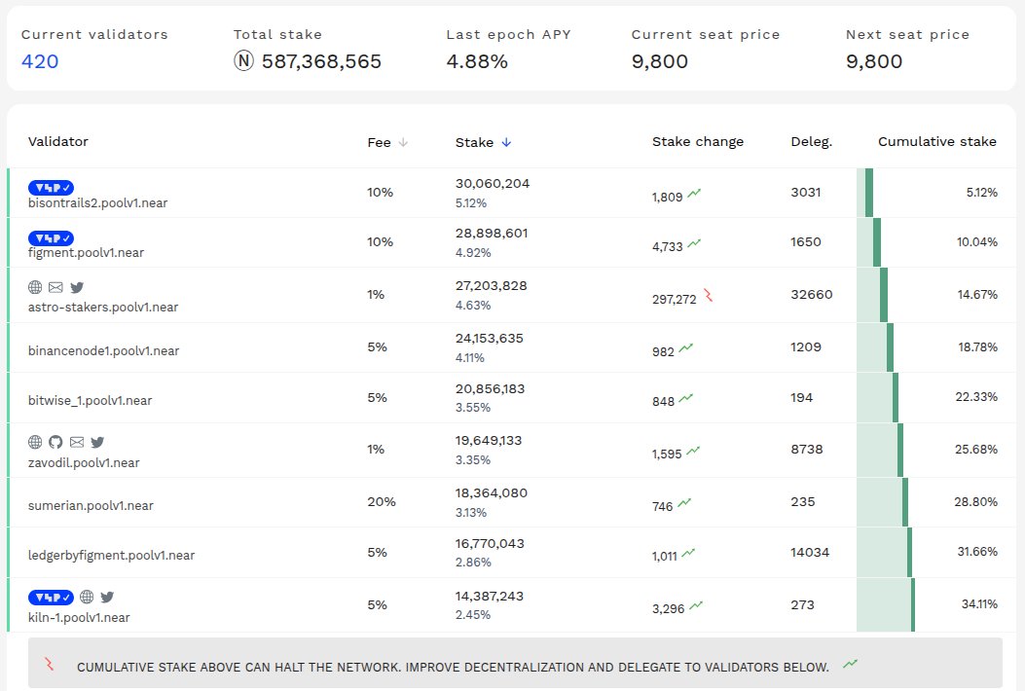Open the 420 current validators link
Image resolution: width=1025 pixels, height=691 pixels.
40,61
